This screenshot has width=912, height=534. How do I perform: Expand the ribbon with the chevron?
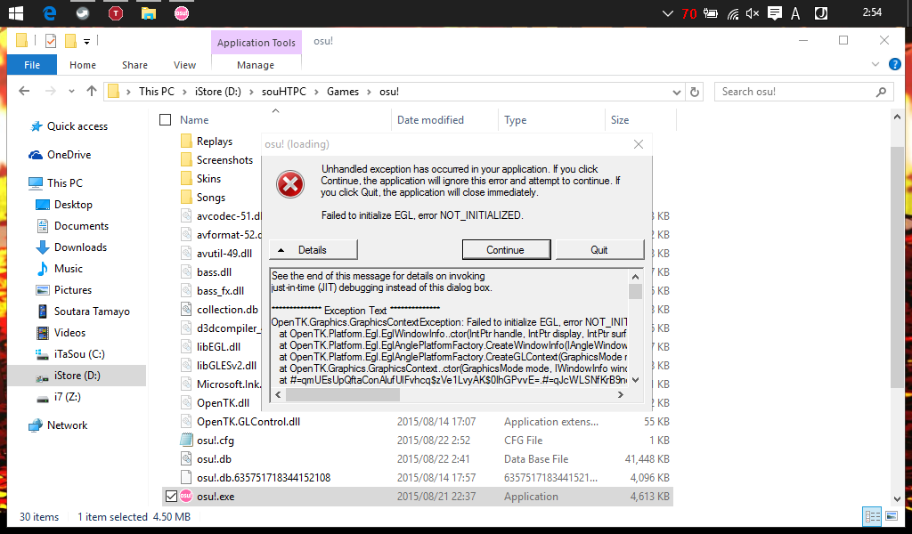[875, 64]
